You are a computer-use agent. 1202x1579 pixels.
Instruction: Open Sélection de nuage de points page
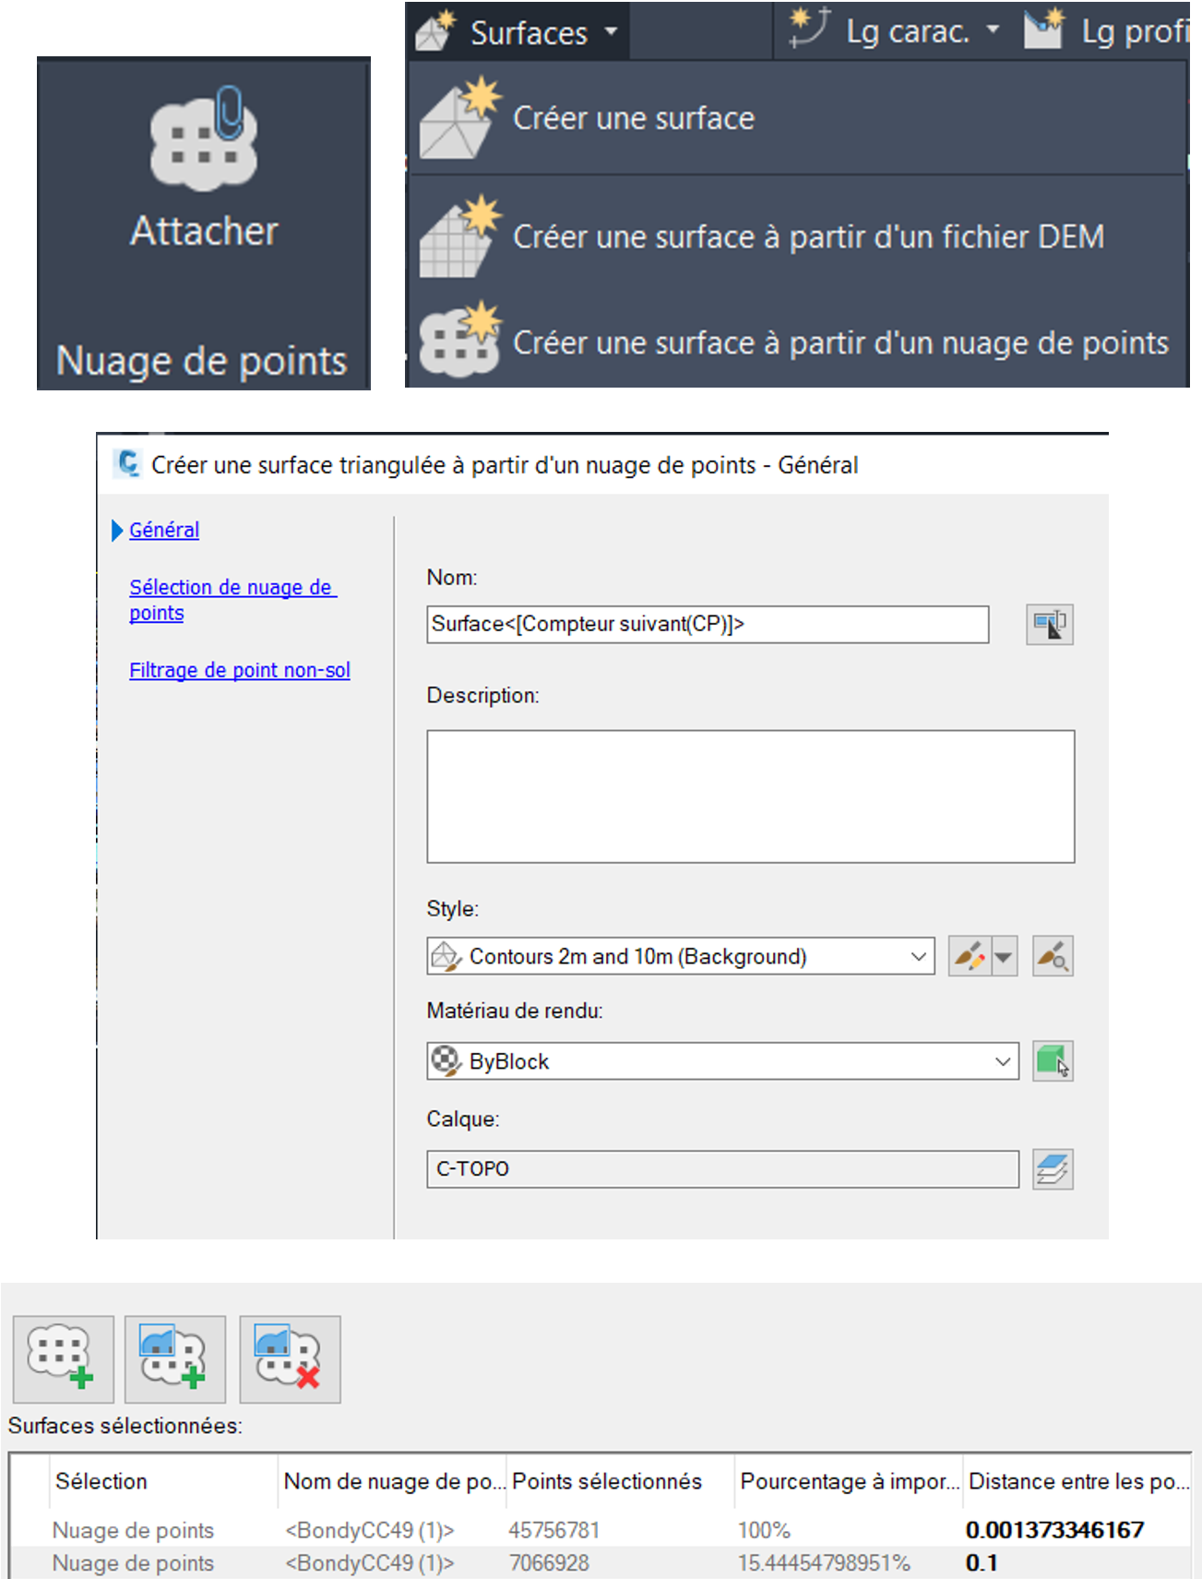[232, 600]
